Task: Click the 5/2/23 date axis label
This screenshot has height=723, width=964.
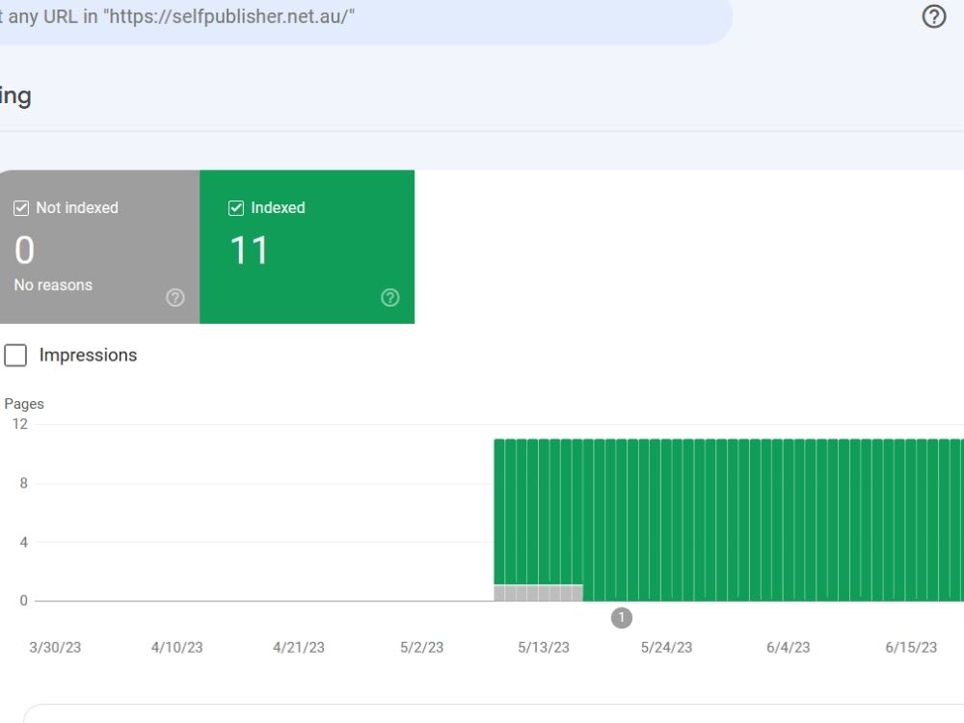Action: [422, 648]
